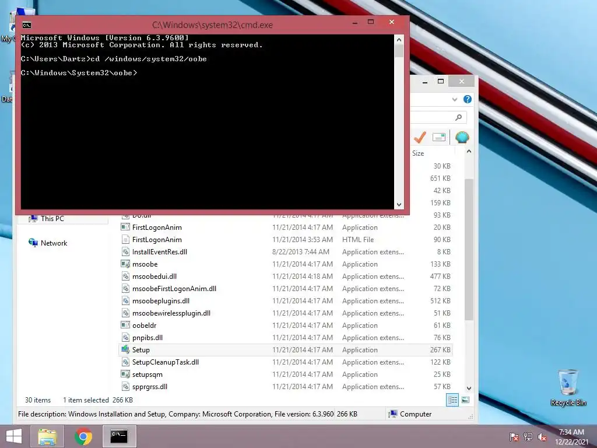
Task: Click the 8/22/2013 7:44 AM date cell
Action: [x=301, y=252]
